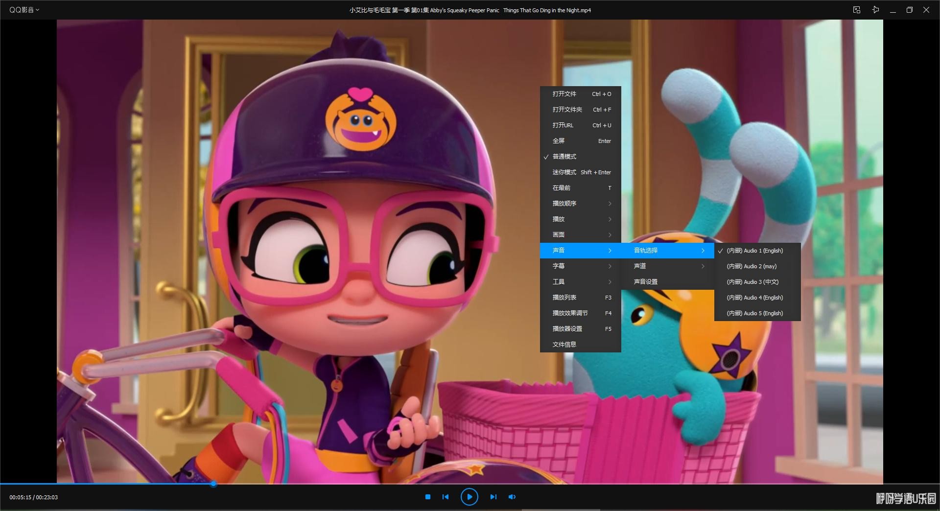Click the stop playback button
This screenshot has height=511, width=940.
[427, 497]
